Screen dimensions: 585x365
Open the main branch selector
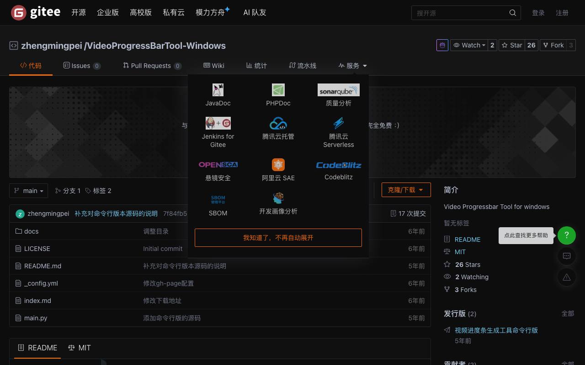coord(29,191)
